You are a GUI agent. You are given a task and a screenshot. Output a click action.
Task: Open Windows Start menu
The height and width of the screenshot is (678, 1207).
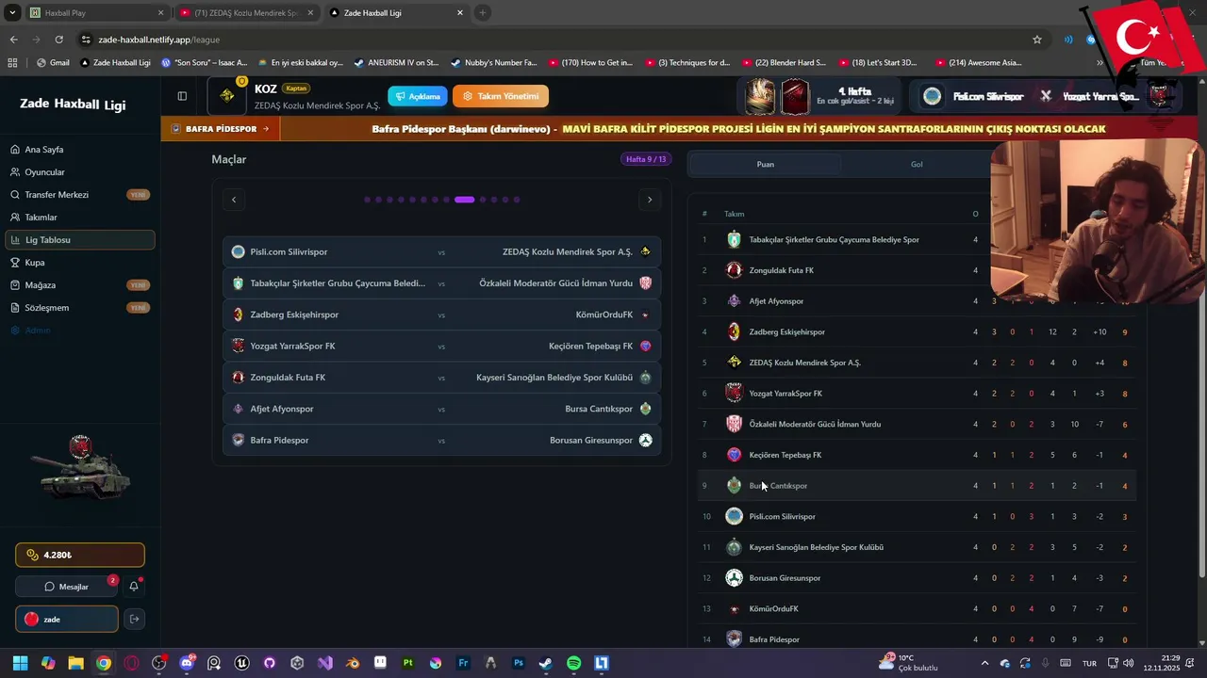click(20, 663)
